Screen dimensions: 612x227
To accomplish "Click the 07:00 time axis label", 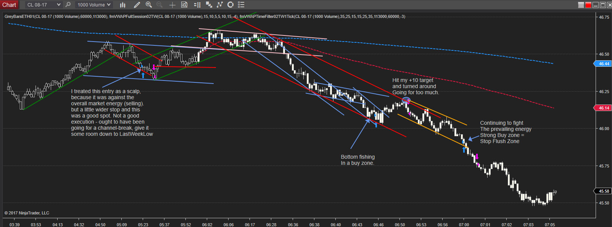I will click(464, 225).
